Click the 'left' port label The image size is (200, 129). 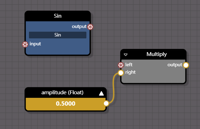(x=129, y=64)
